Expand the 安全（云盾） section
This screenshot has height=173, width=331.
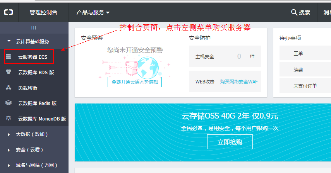9,150
